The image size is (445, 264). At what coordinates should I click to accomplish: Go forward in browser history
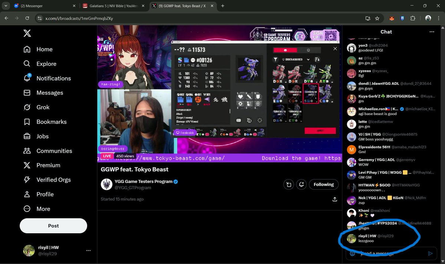click(x=17, y=18)
